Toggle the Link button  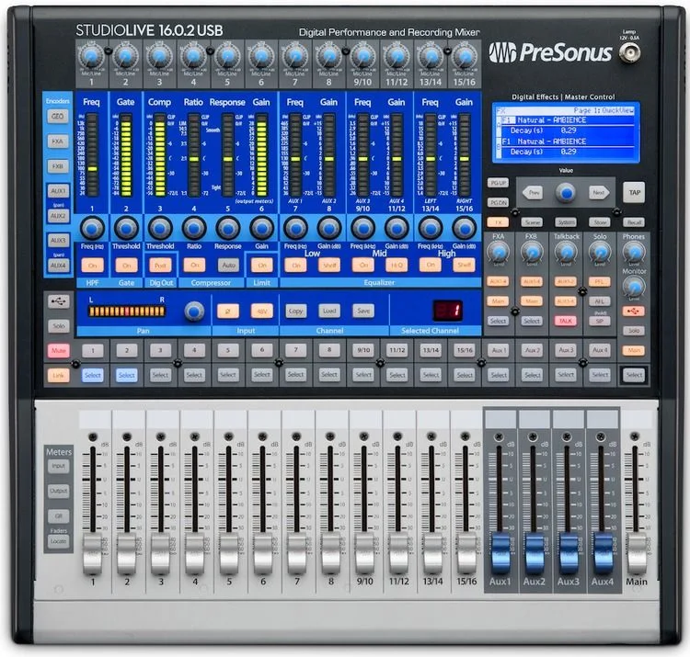pyautogui.click(x=58, y=375)
